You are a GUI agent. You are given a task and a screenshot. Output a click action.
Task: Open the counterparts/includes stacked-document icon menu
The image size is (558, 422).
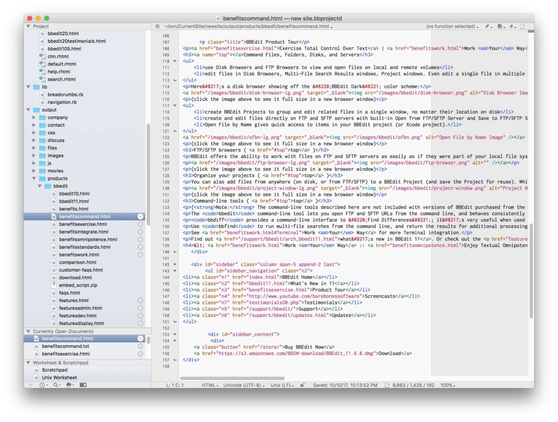click(501, 27)
